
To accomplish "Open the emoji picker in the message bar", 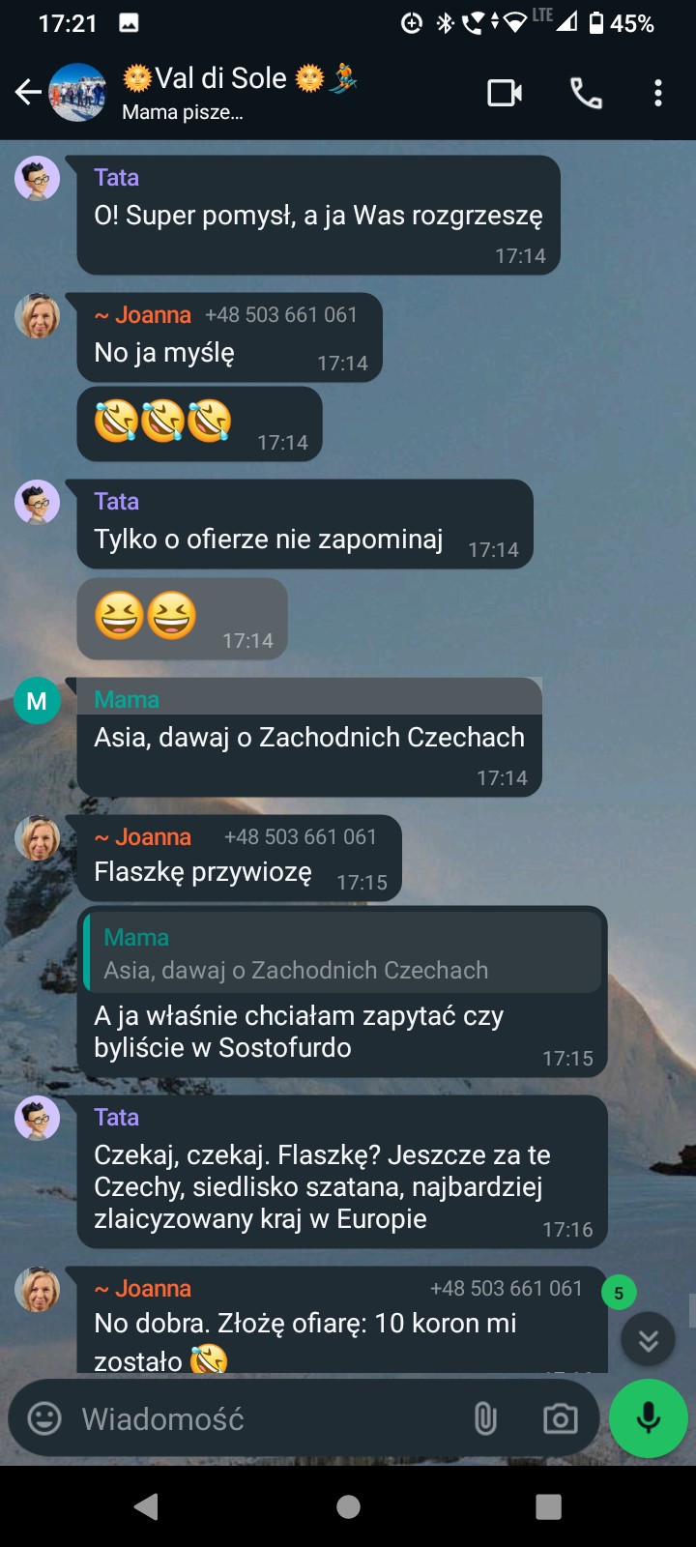I will point(44,1418).
